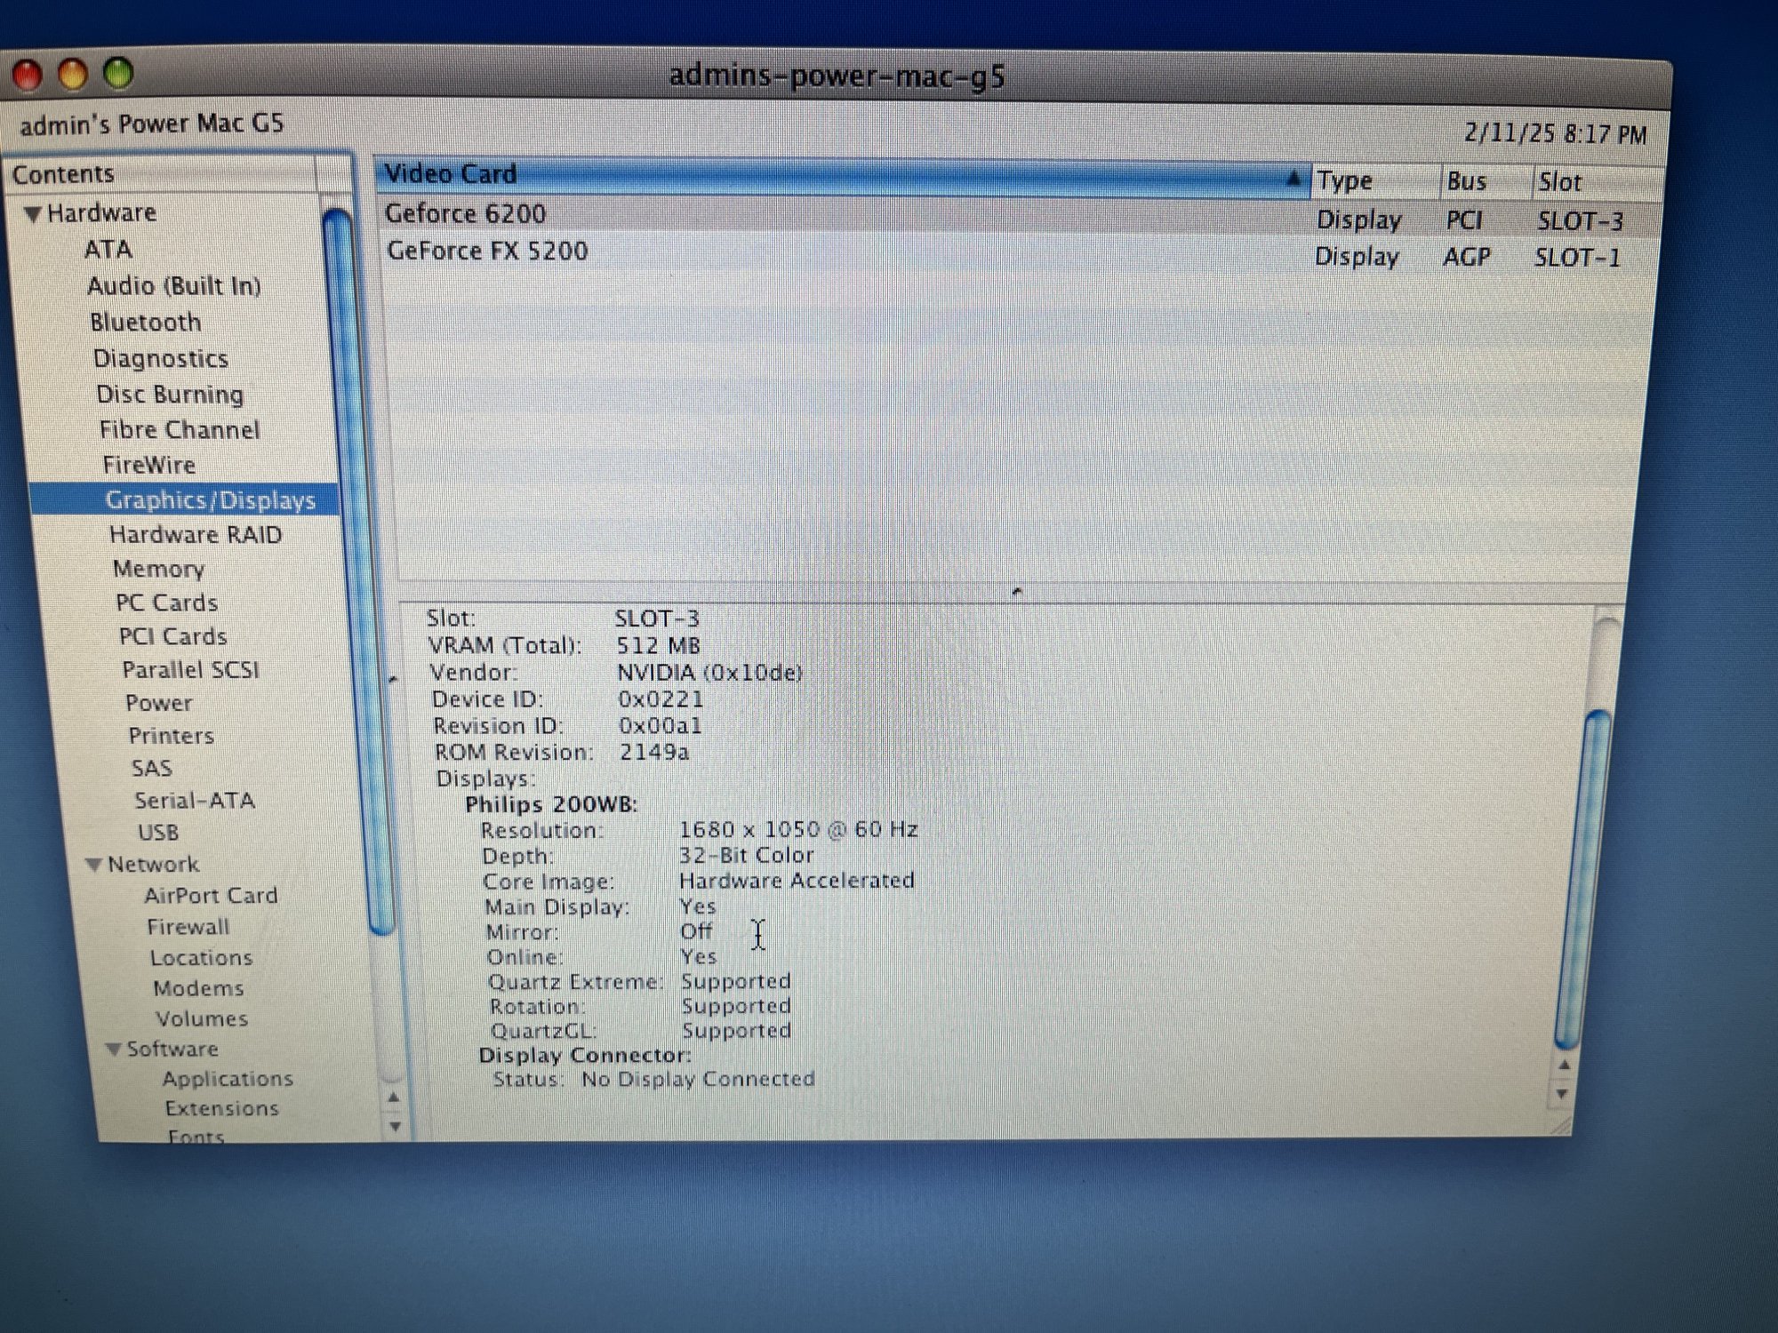The image size is (1778, 1333).
Task: Click the Philips 200WB display heading
Action: (551, 805)
